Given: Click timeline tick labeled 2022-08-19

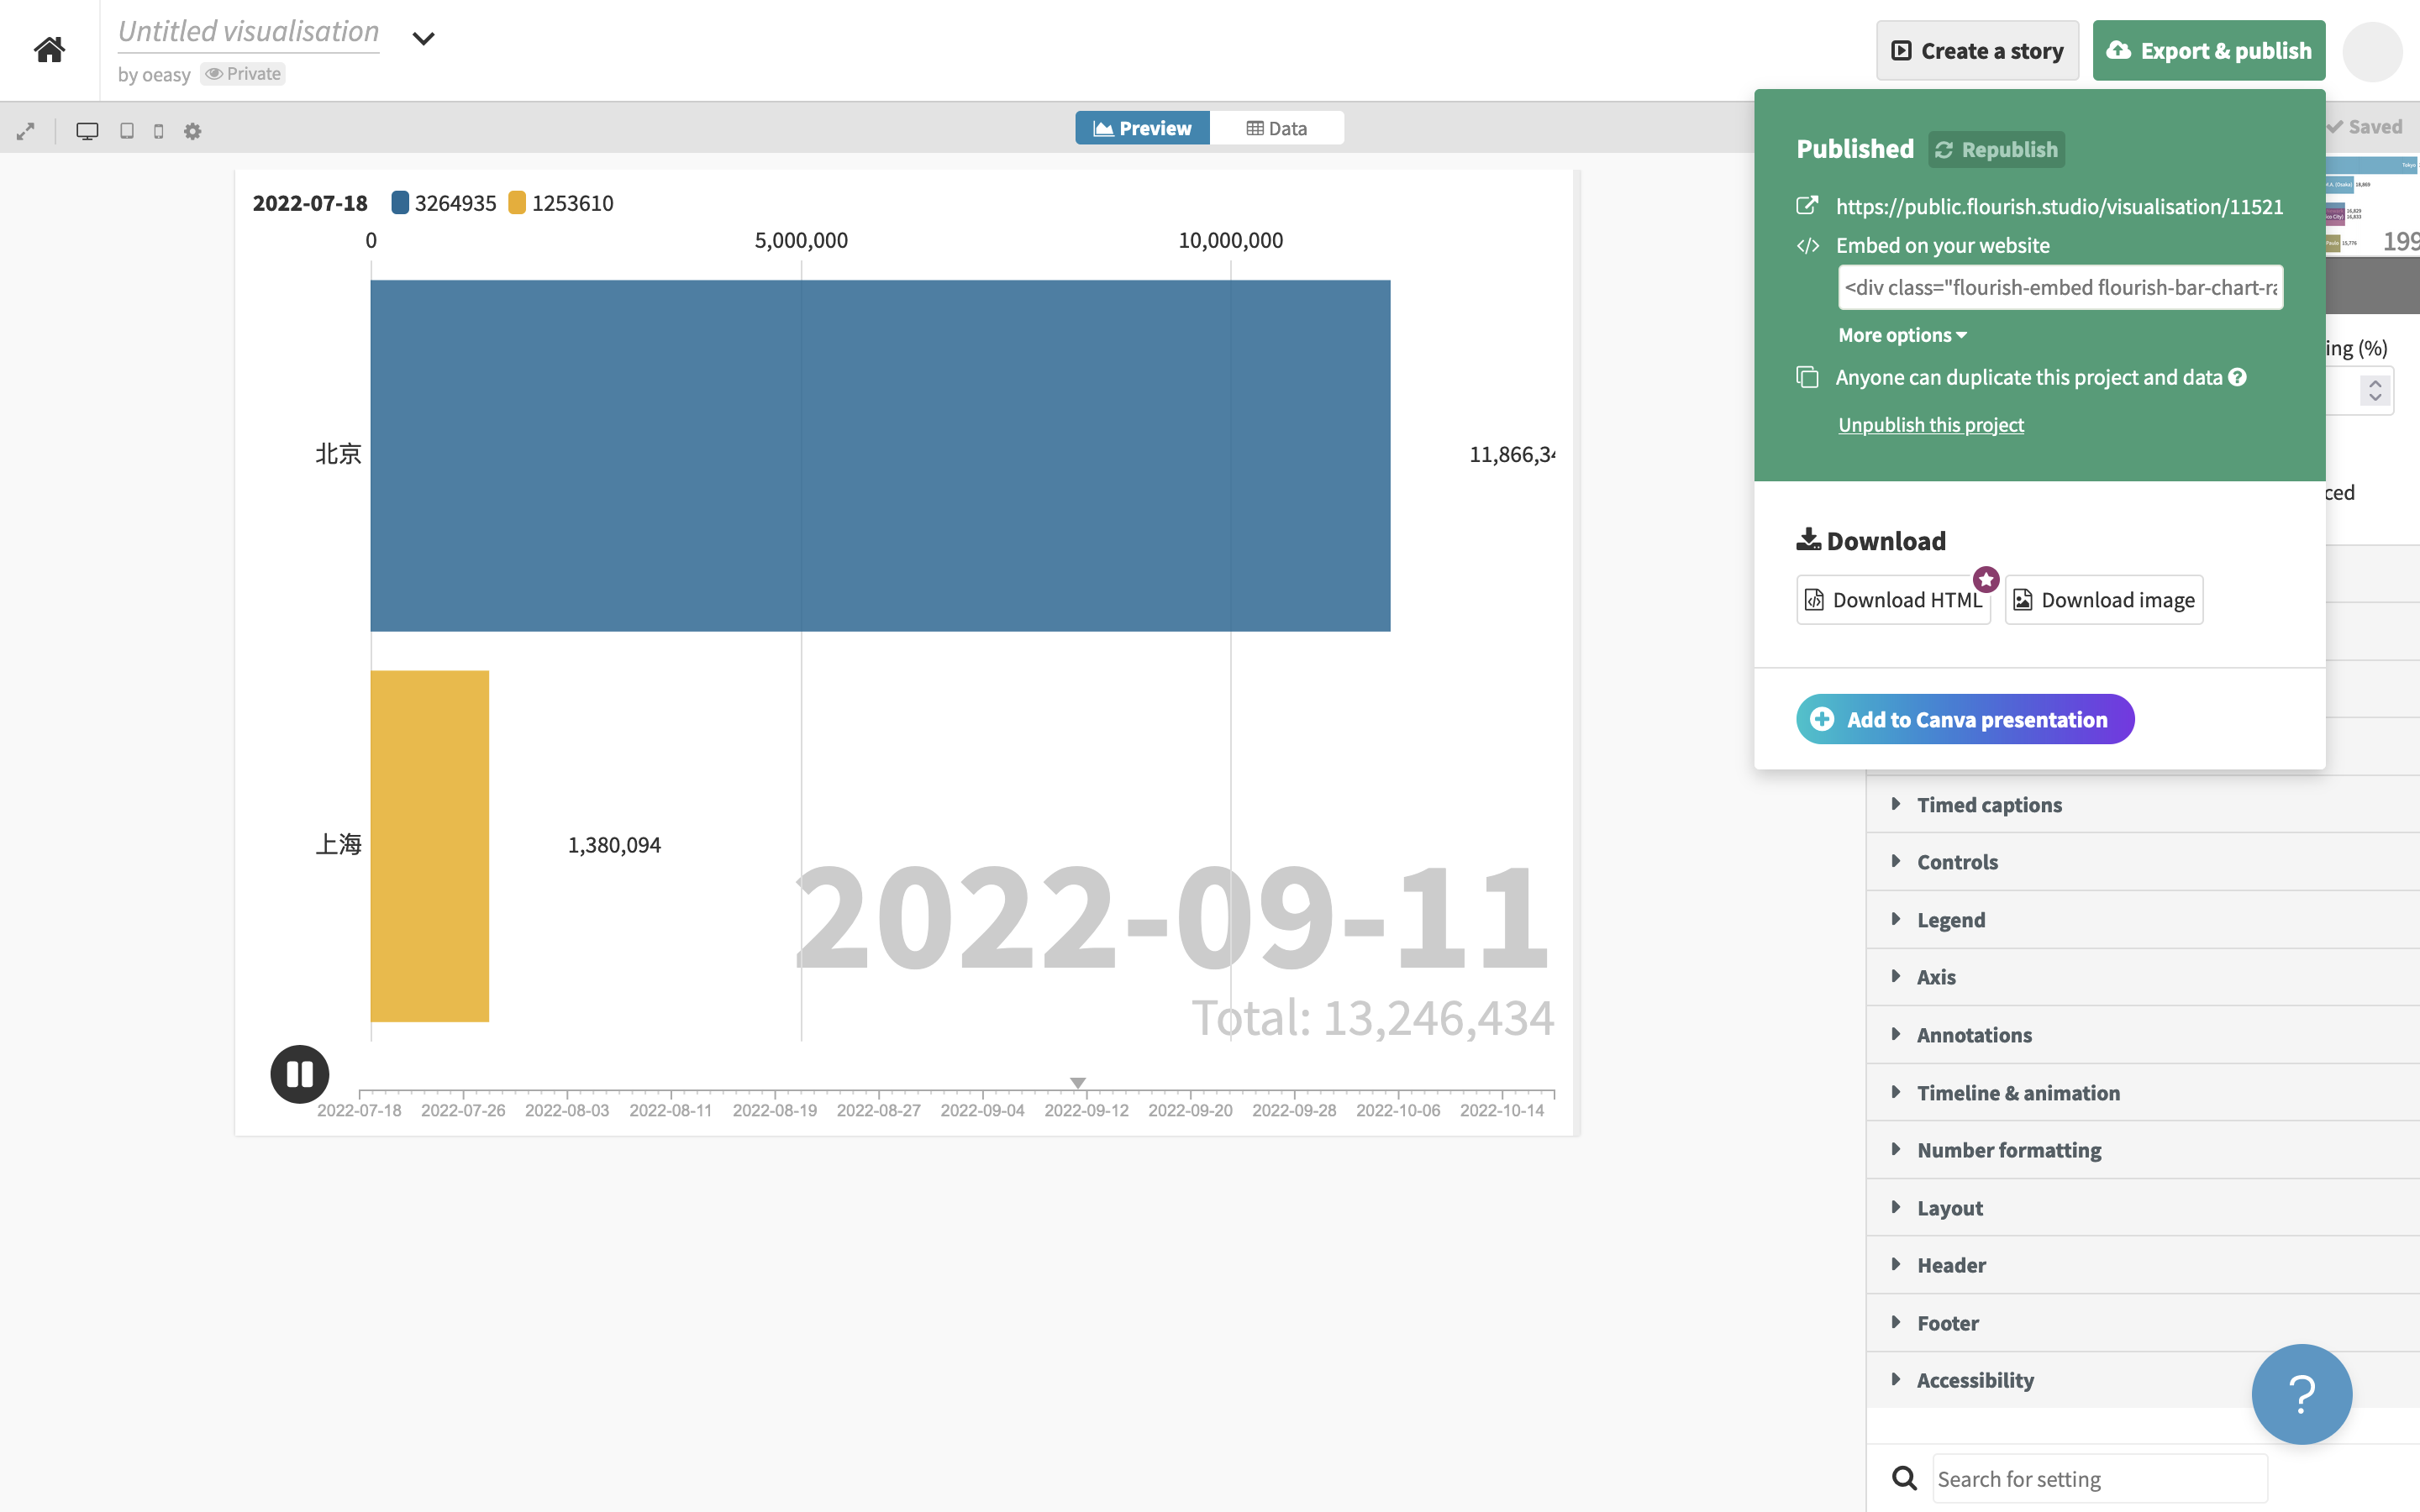Looking at the screenshot, I should tap(774, 1110).
